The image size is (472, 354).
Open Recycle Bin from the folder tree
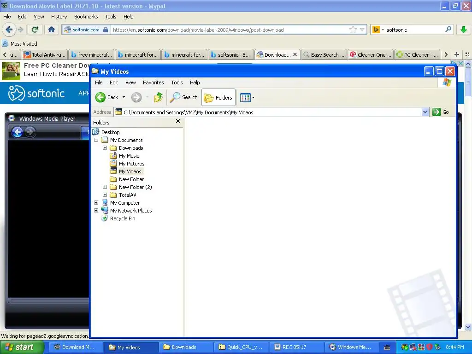coord(123,218)
